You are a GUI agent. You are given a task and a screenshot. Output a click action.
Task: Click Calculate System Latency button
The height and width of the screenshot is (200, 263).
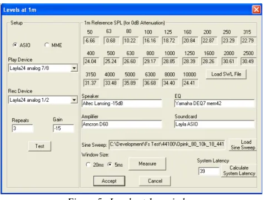pos(239,171)
